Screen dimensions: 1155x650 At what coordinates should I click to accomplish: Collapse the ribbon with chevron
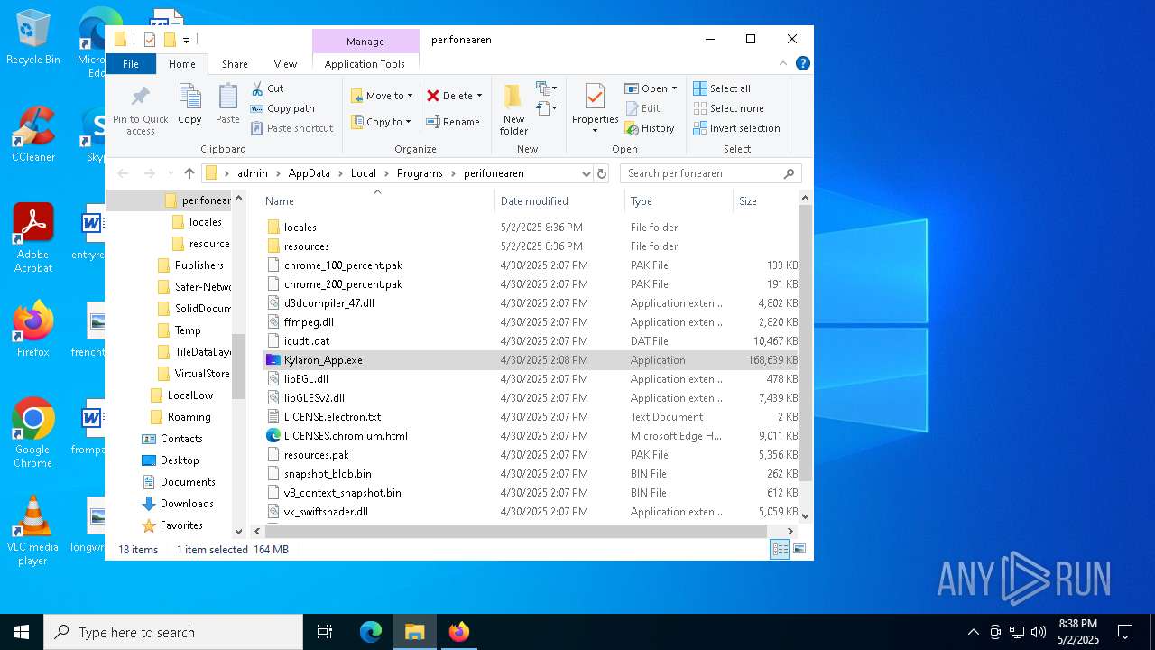click(782, 63)
